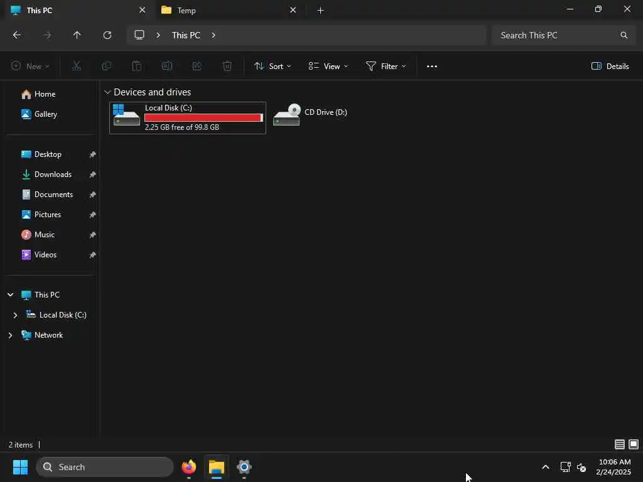Image resolution: width=643 pixels, height=482 pixels.
Task: Click '2.25 GB free of 99.8 GB' text
Action: [182, 127]
